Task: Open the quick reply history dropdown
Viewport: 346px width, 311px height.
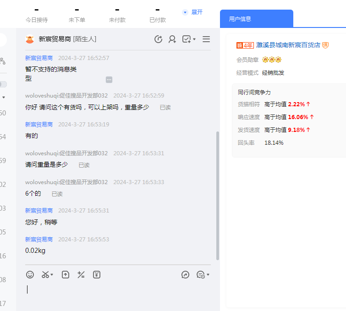Action: 208,275
